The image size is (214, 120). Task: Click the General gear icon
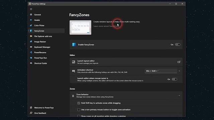(x=31, y=15)
